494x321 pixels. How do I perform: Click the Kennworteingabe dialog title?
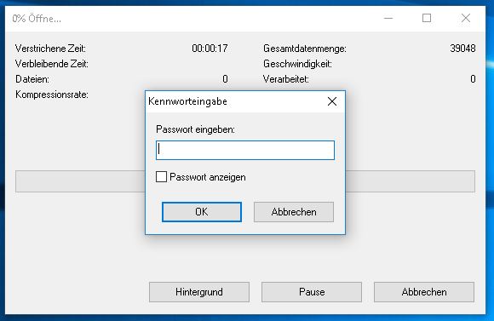click(x=187, y=101)
